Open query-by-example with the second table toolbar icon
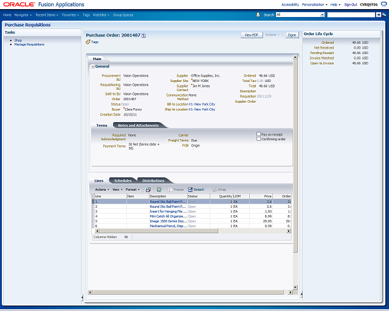The image size is (389, 311). (x=159, y=190)
